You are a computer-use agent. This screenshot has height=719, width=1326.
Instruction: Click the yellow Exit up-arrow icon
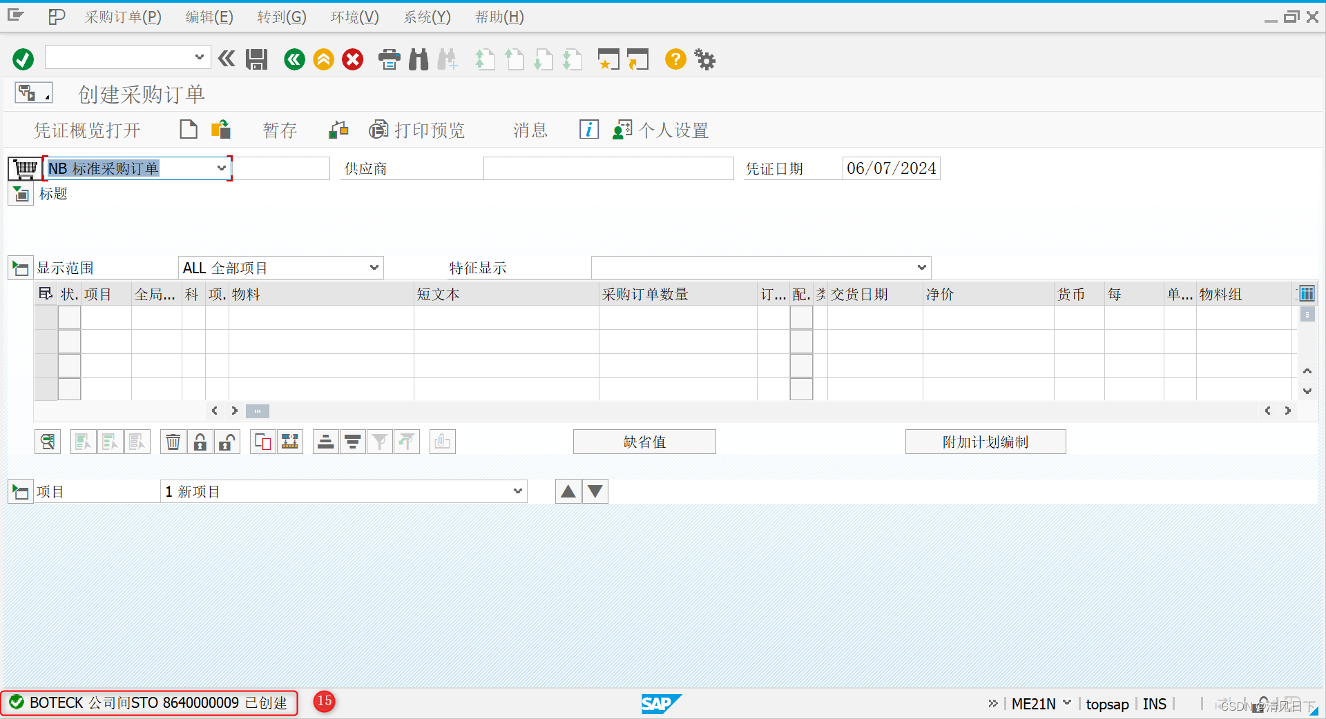tap(323, 59)
